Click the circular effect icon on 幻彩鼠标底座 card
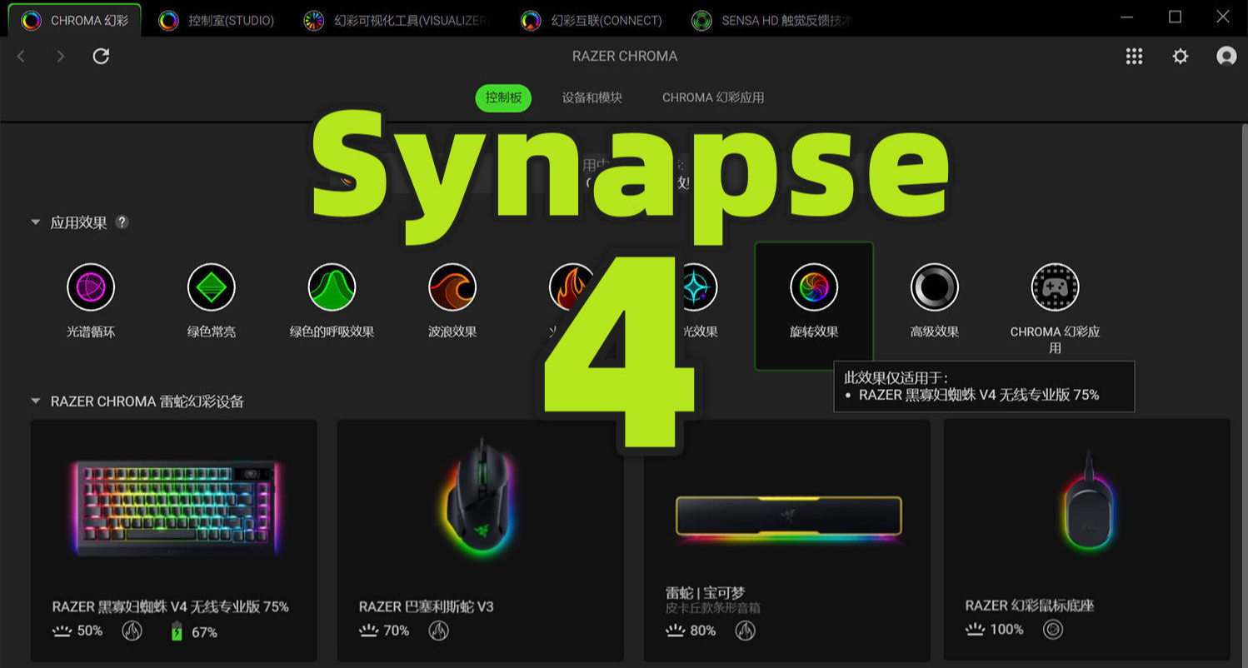1248x668 pixels. click(1053, 629)
